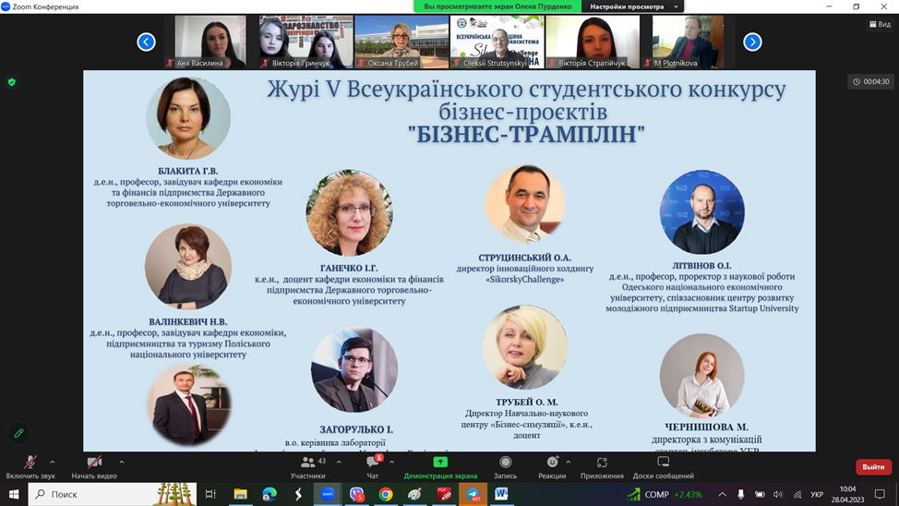Select Oleksii Strutsynskyi video thumbnail
The width and height of the screenshot is (899, 506).
point(497,42)
